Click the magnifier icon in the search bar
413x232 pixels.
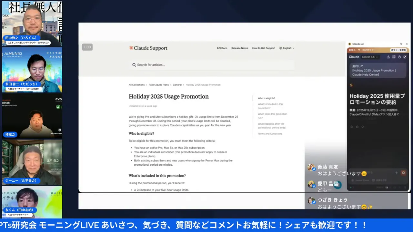134,65
